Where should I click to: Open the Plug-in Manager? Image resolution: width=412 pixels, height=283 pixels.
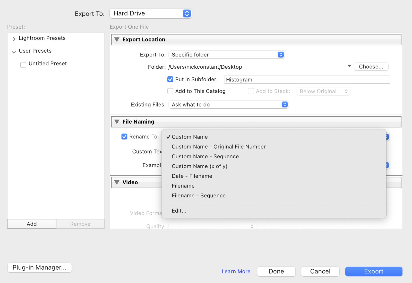(39, 268)
